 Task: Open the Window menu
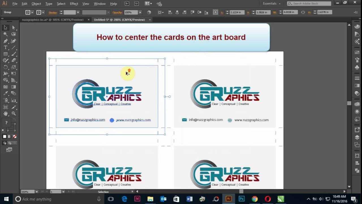click(100, 4)
